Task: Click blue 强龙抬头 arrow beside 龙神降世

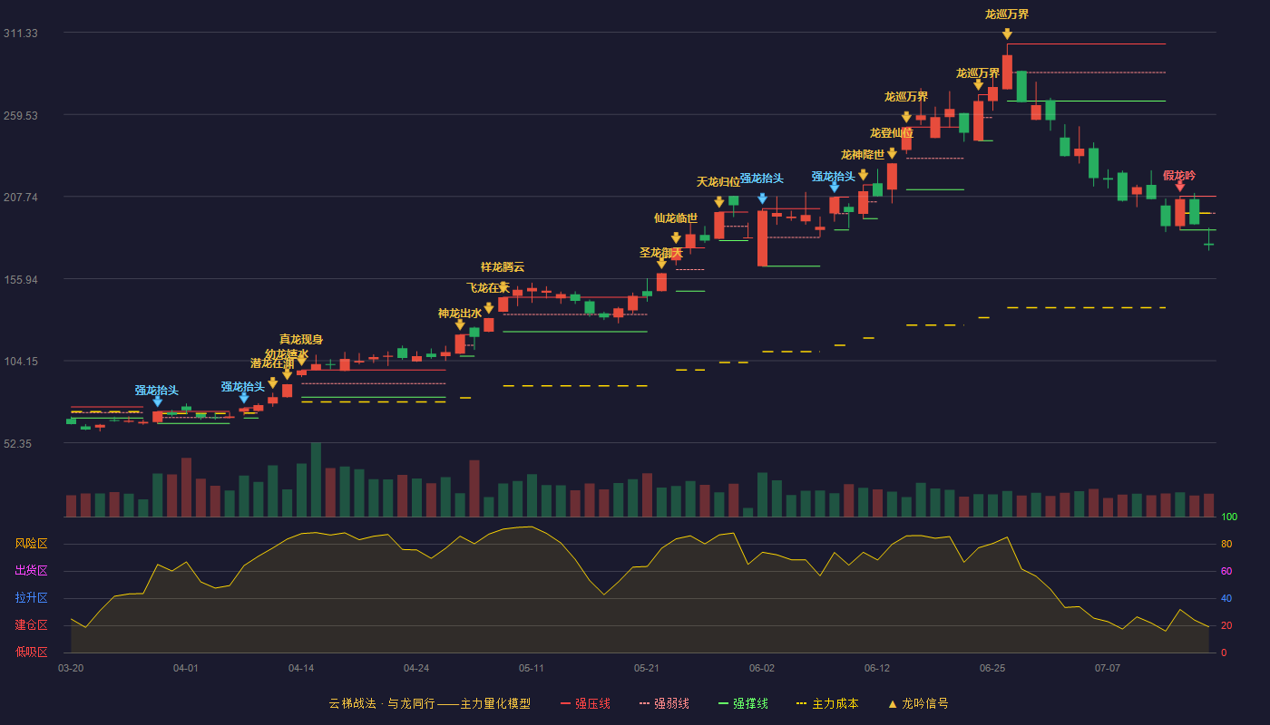Action: (x=834, y=187)
